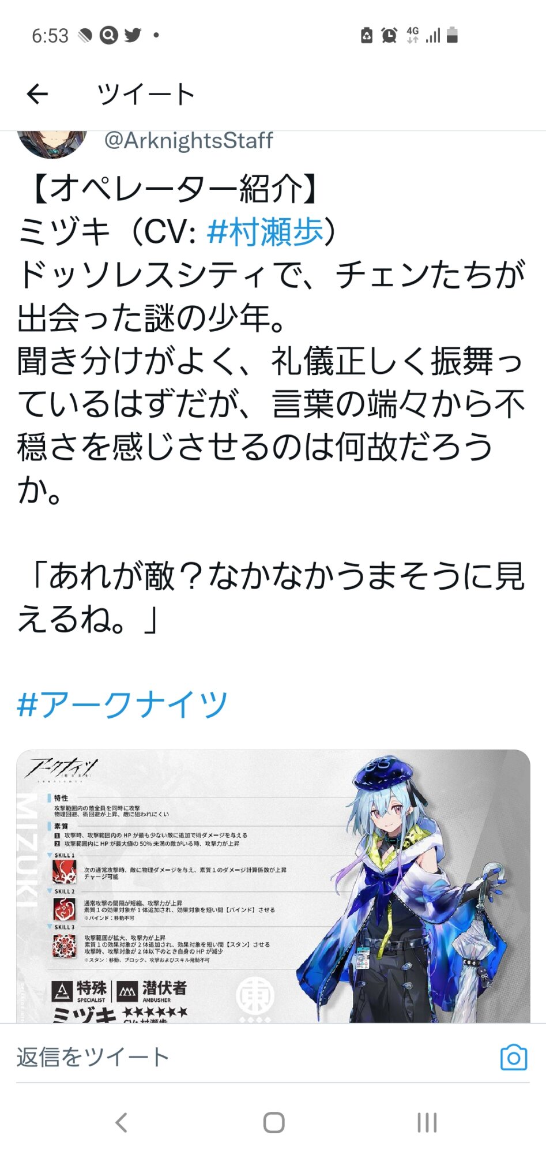546x1154 pixels.
Task: Focus the 返信をツイート reply field
Action: [x=254, y=1057]
